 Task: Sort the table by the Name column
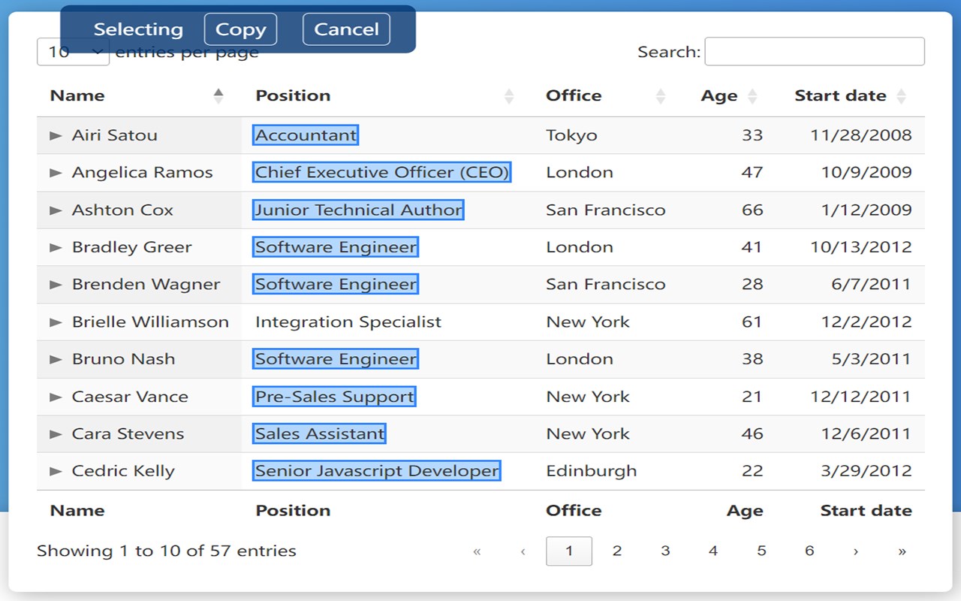coord(78,95)
